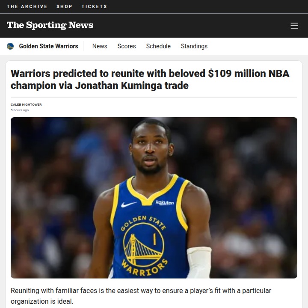308x308 pixels.
Task: Open The Archive link
Action: coord(27,6)
